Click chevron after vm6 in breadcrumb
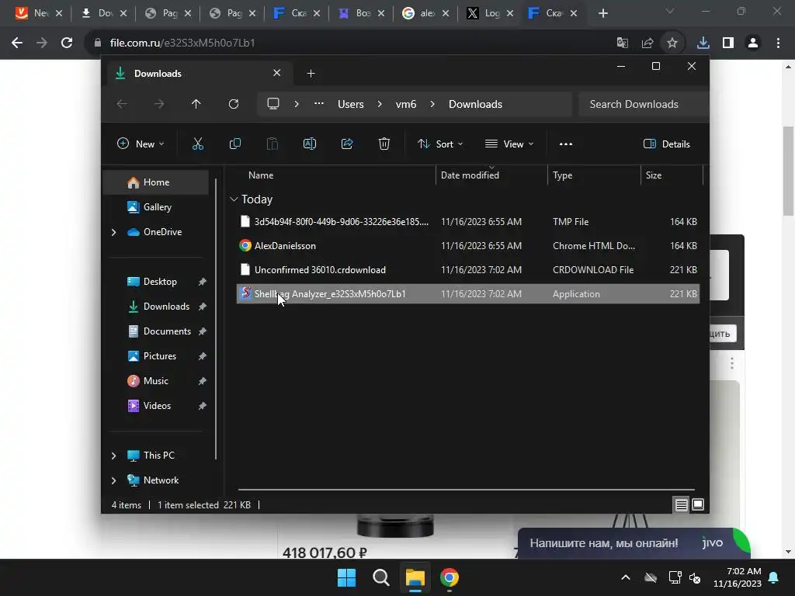The height and width of the screenshot is (596, 795). [x=432, y=104]
